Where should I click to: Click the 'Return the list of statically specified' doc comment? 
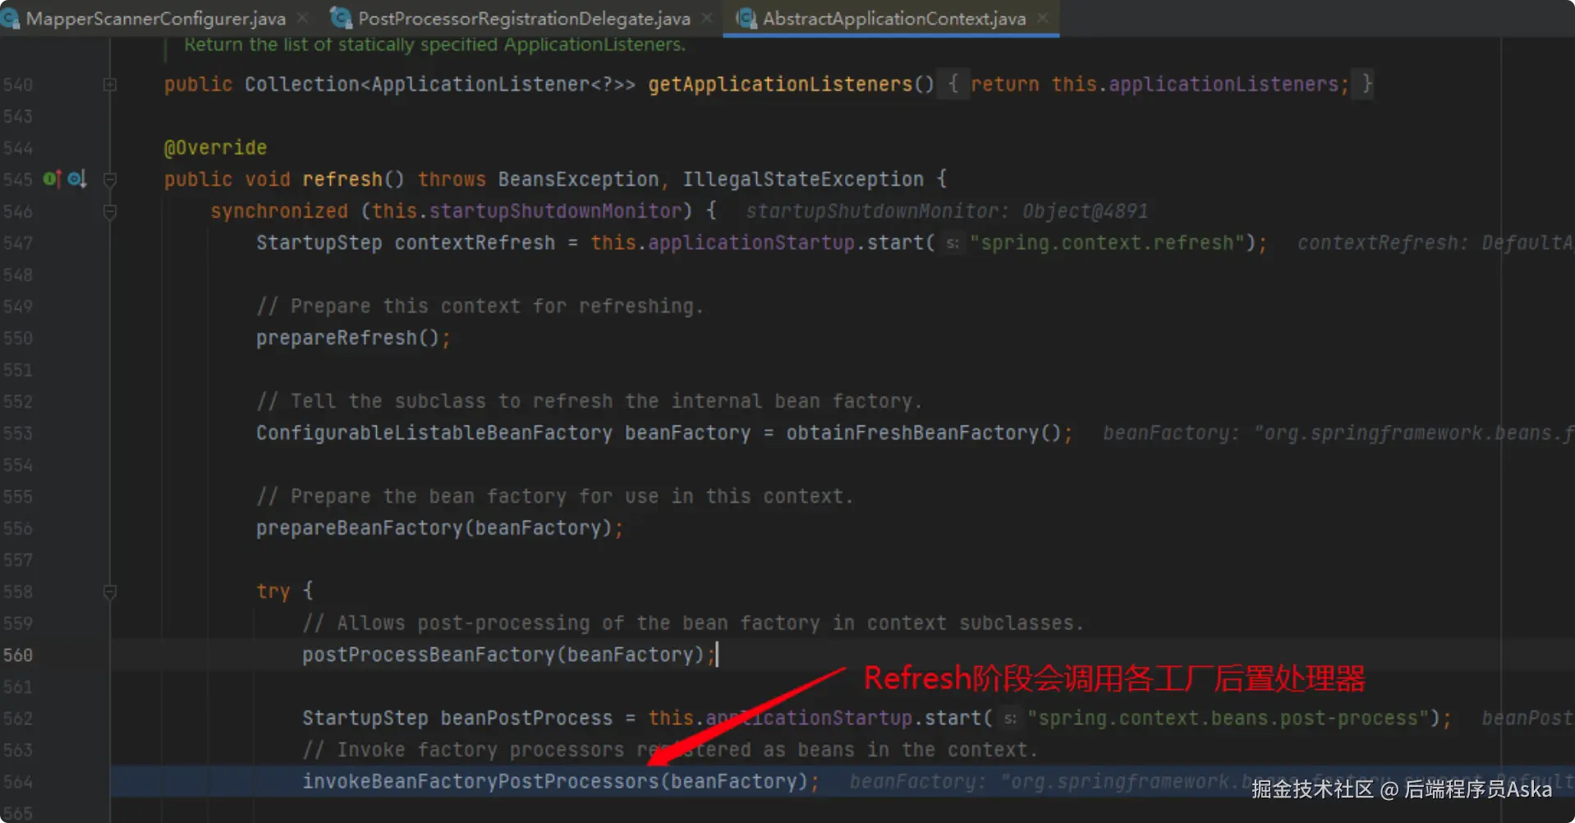pos(434,44)
